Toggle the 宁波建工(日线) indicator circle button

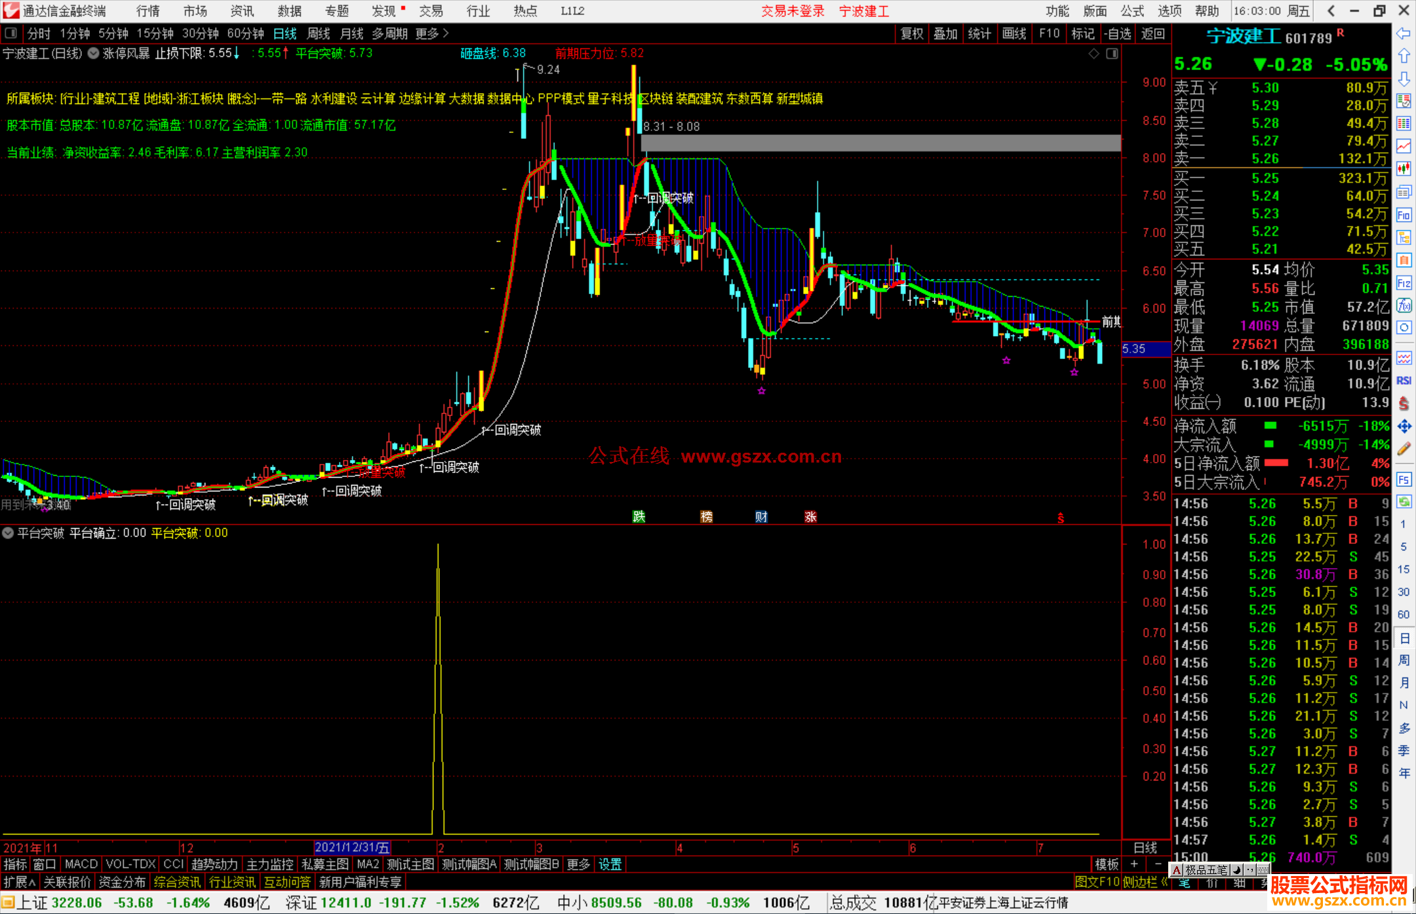tap(93, 54)
